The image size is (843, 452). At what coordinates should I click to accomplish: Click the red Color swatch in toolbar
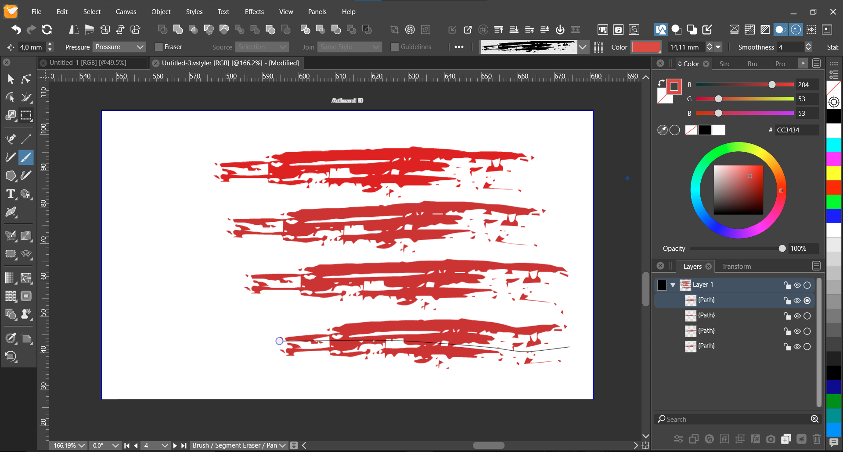pos(646,47)
